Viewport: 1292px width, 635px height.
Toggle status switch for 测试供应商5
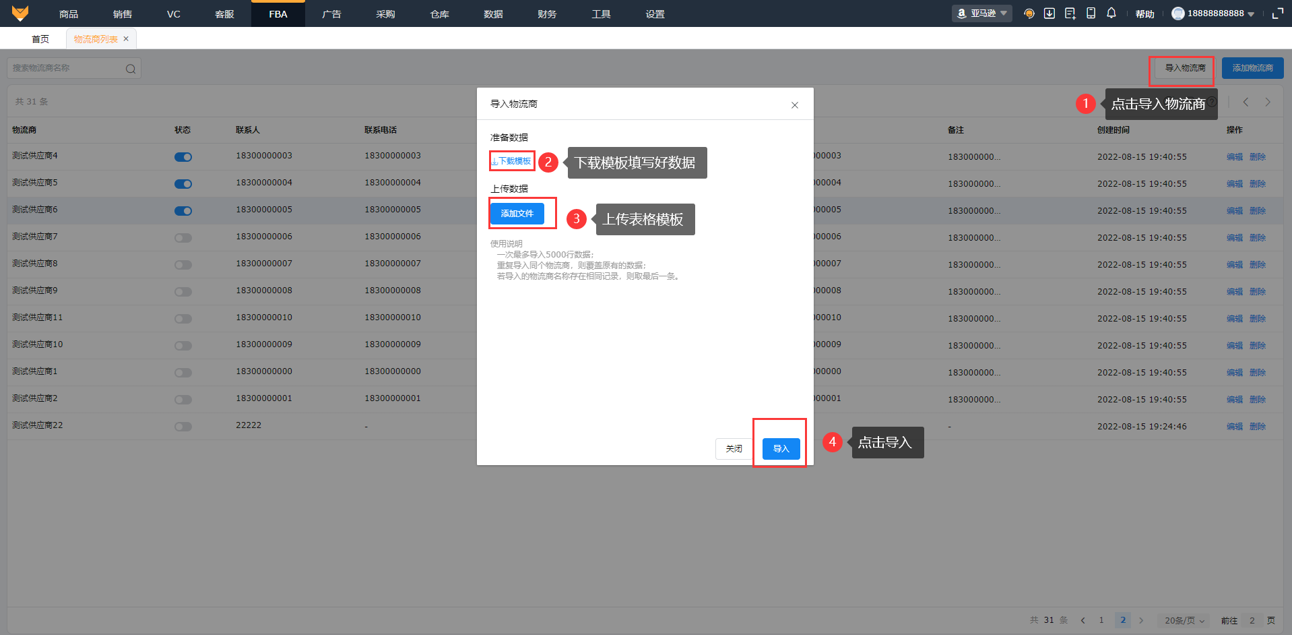[x=183, y=184]
